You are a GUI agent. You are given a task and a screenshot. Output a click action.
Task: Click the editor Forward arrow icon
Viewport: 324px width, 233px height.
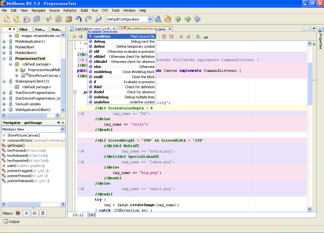pyautogui.click(x=81, y=37)
